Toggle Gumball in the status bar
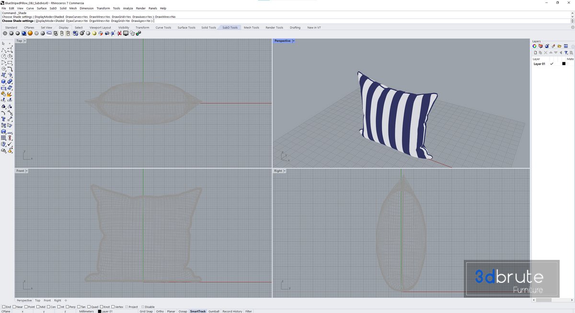 pos(214,311)
